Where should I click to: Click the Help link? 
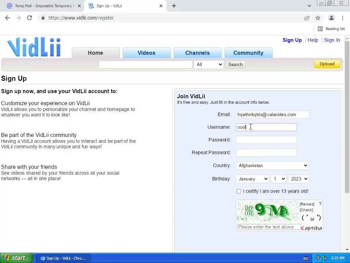click(x=313, y=40)
